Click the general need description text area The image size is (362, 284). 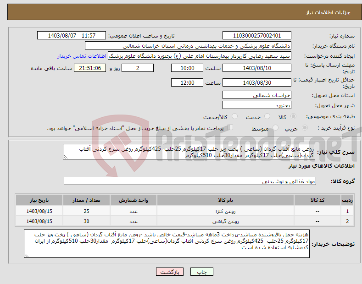tap(189, 152)
